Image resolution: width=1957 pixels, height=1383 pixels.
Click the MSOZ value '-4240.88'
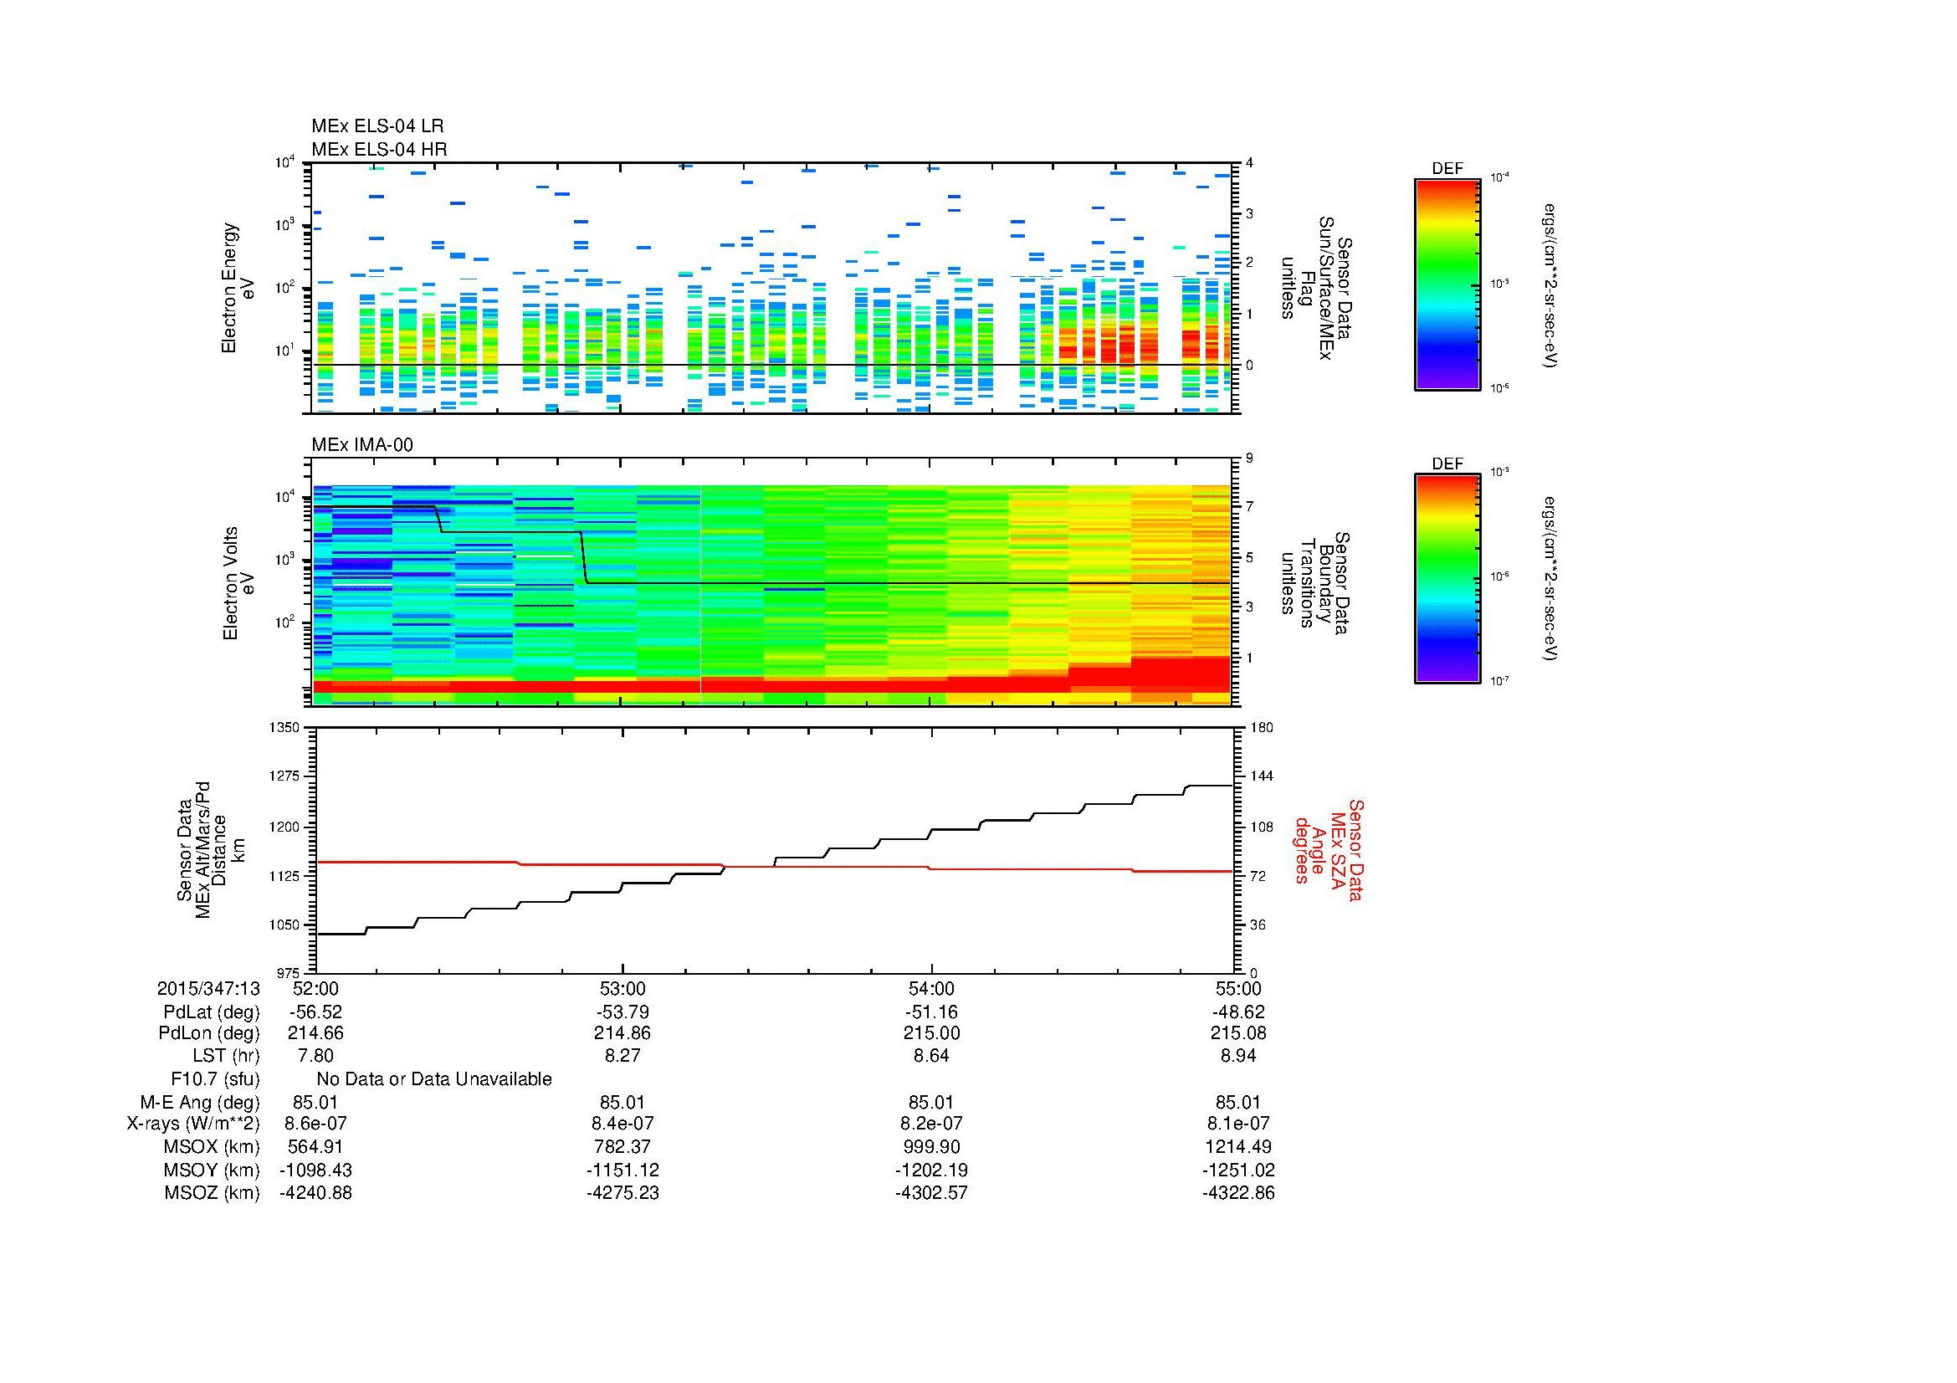click(316, 1193)
